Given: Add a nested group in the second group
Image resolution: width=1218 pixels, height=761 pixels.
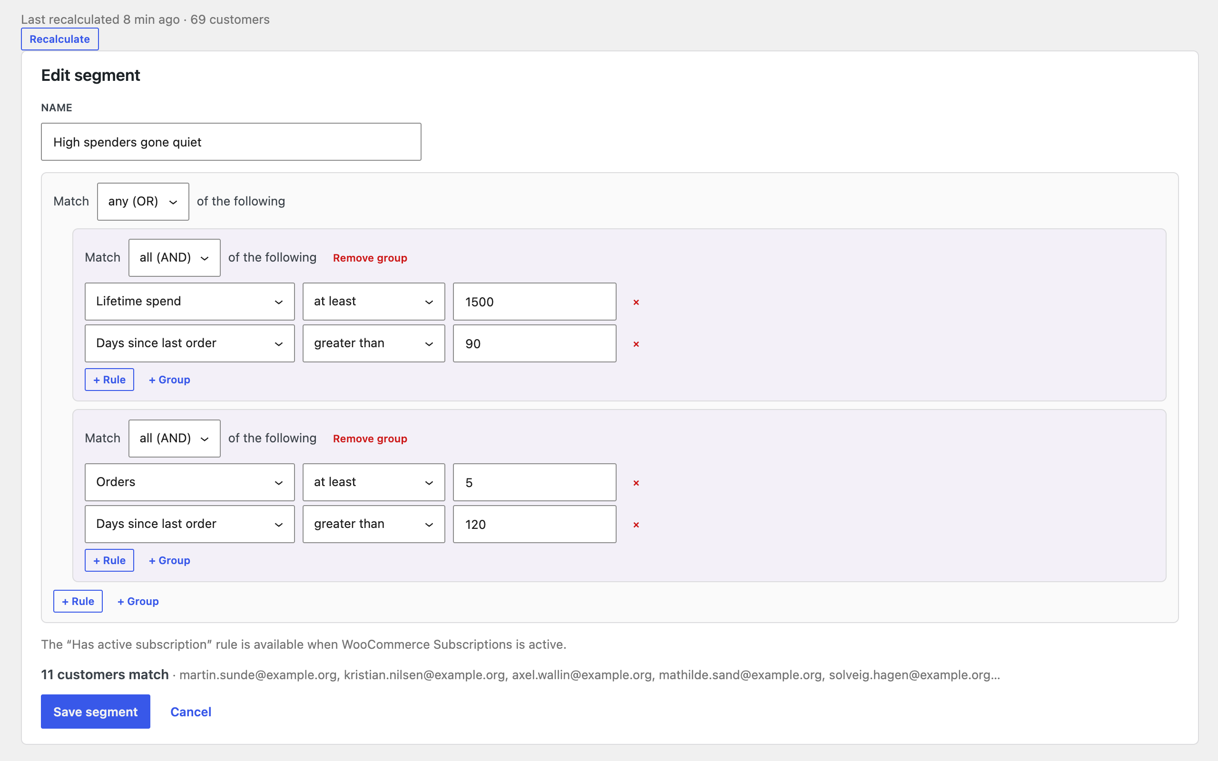Looking at the screenshot, I should coord(169,560).
